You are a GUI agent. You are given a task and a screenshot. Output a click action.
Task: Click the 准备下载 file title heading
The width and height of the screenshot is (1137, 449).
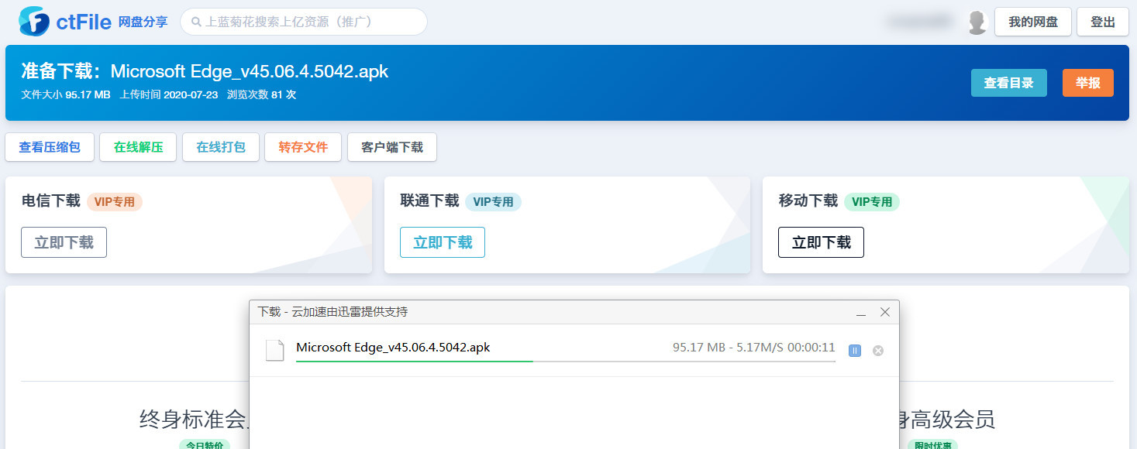(x=205, y=71)
